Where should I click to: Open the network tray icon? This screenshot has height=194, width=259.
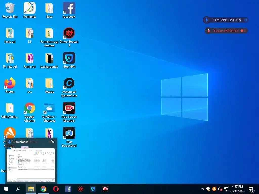[x=226, y=189]
